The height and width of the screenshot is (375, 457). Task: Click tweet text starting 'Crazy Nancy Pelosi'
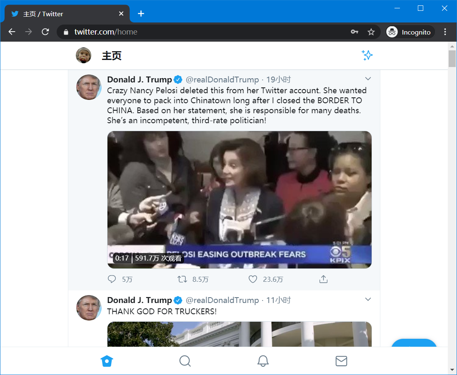(x=237, y=105)
